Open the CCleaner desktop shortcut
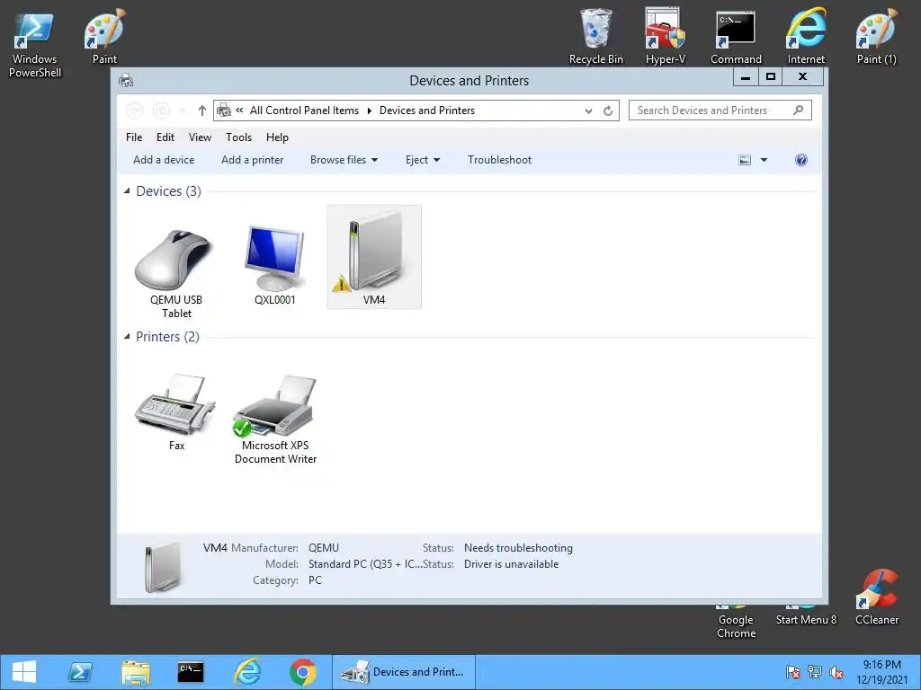 (x=876, y=597)
